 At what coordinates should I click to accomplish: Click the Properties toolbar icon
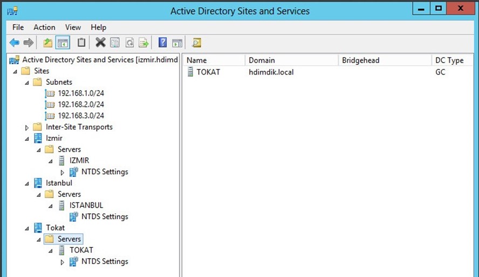(x=115, y=43)
